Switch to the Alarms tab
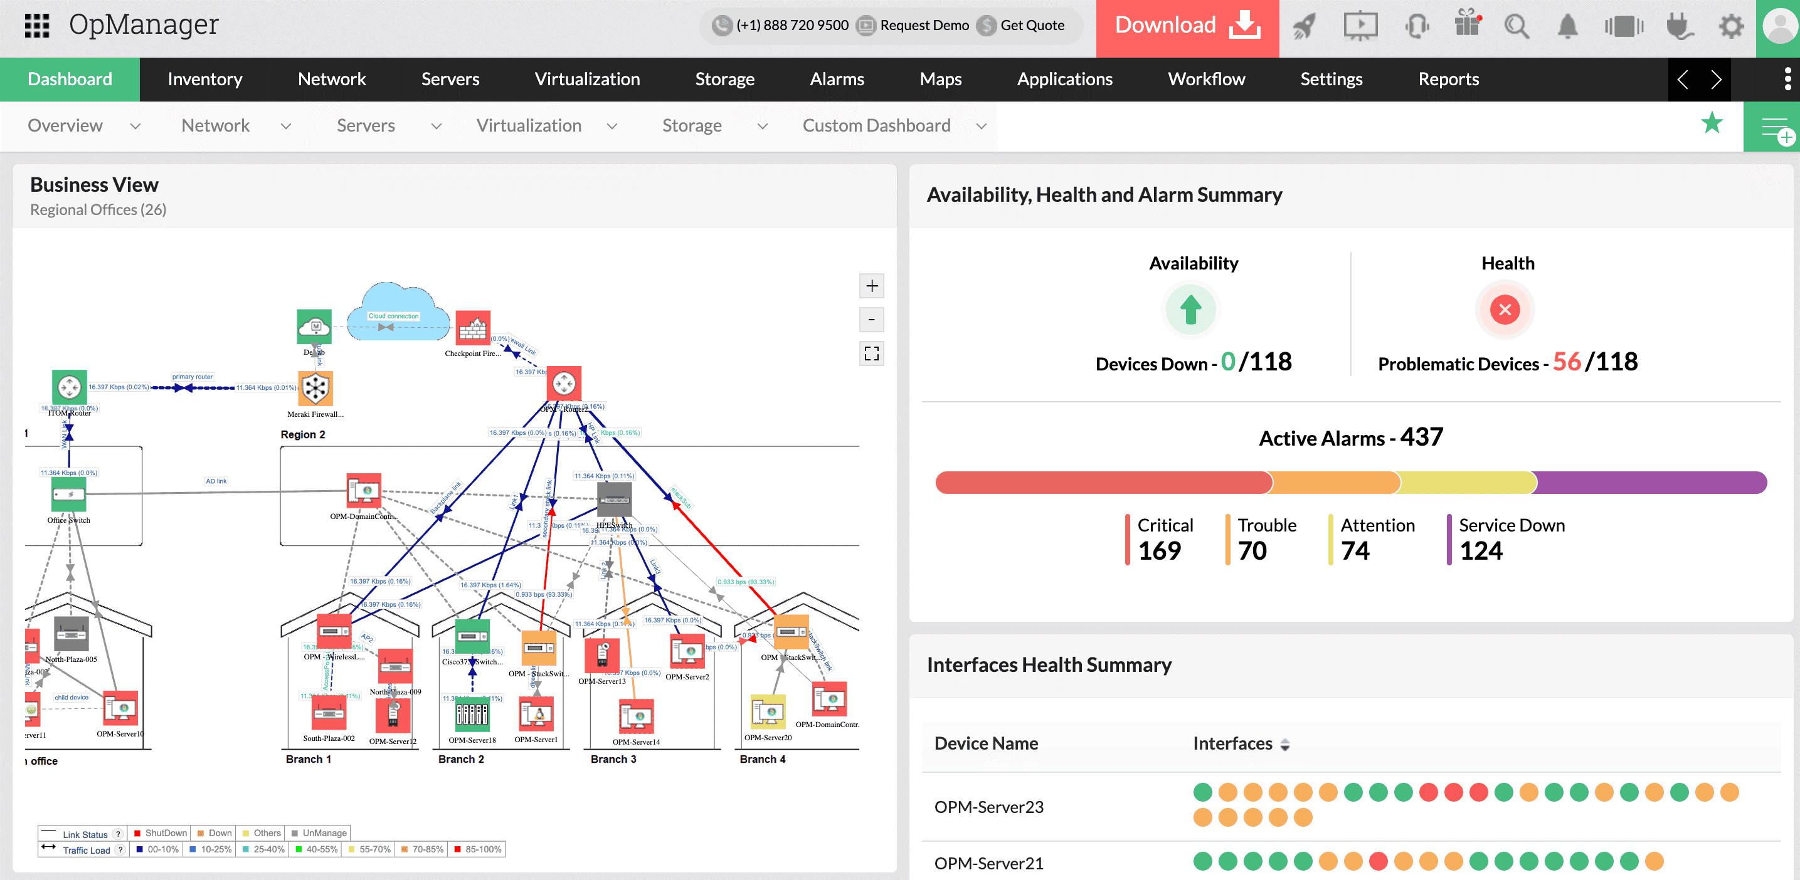The image size is (1800, 880). coord(837,79)
